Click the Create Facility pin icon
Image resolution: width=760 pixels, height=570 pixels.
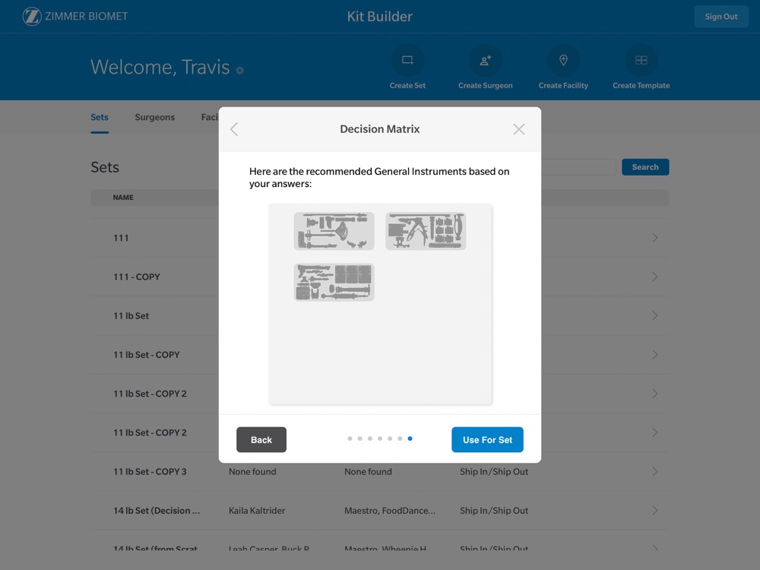tap(563, 60)
